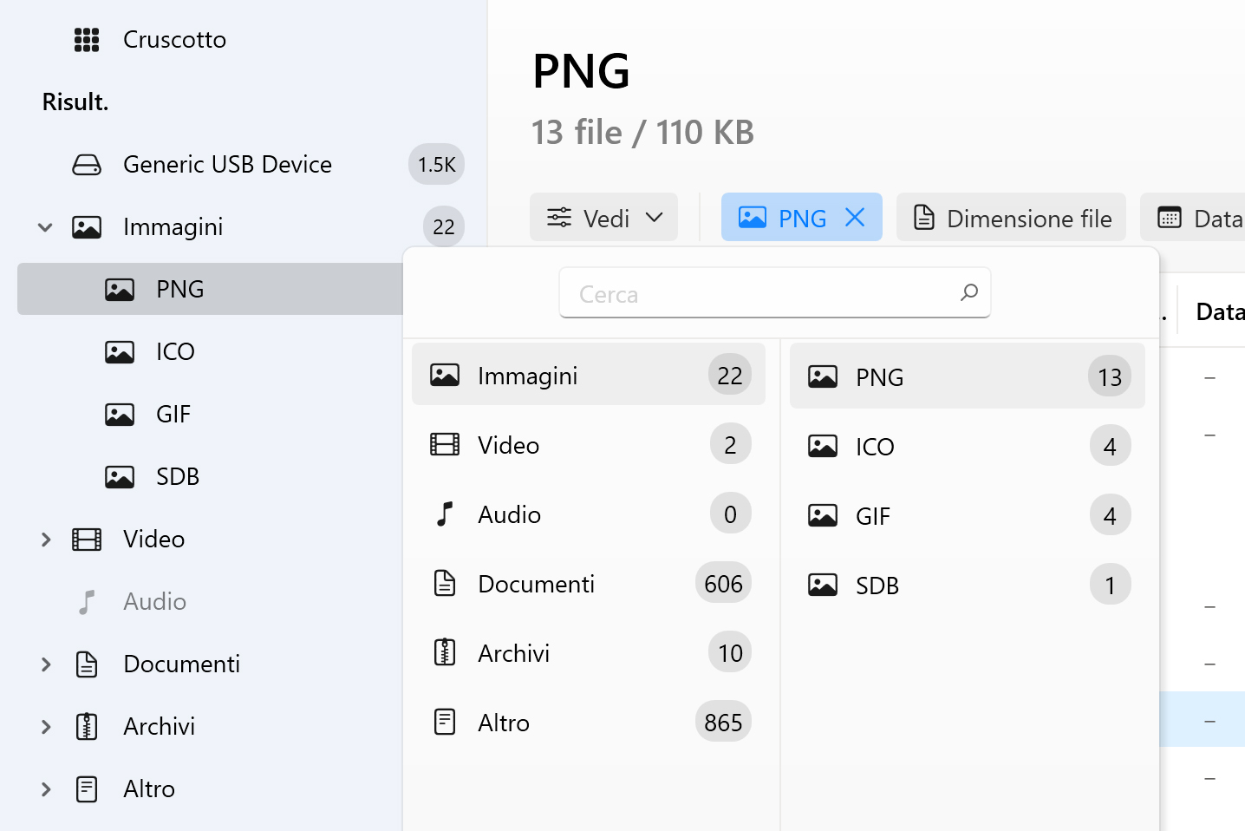The width and height of the screenshot is (1245, 831).
Task: Click ICO image icon in popup subtype list
Action: pos(823,446)
